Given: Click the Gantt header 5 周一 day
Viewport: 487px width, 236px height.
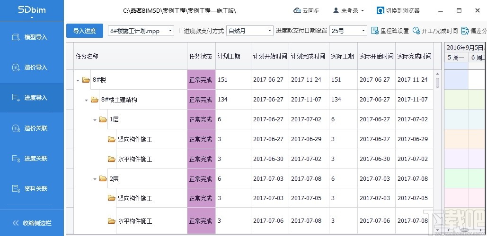Looking at the screenshot, I should coord(456,58).
